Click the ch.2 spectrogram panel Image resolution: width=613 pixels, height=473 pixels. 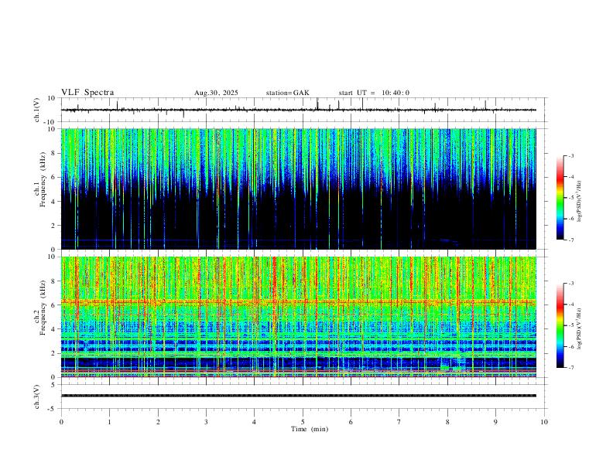click(x=298, y=317)
